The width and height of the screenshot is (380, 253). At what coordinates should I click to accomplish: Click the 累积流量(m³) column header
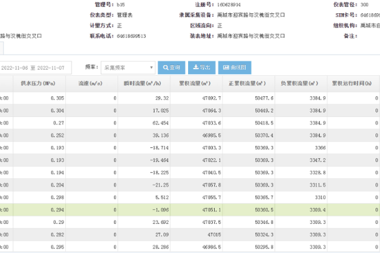point(196,83)
